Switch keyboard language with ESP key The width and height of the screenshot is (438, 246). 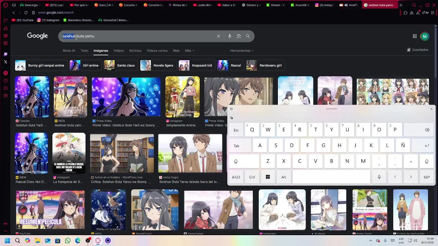tap(427, 177)
